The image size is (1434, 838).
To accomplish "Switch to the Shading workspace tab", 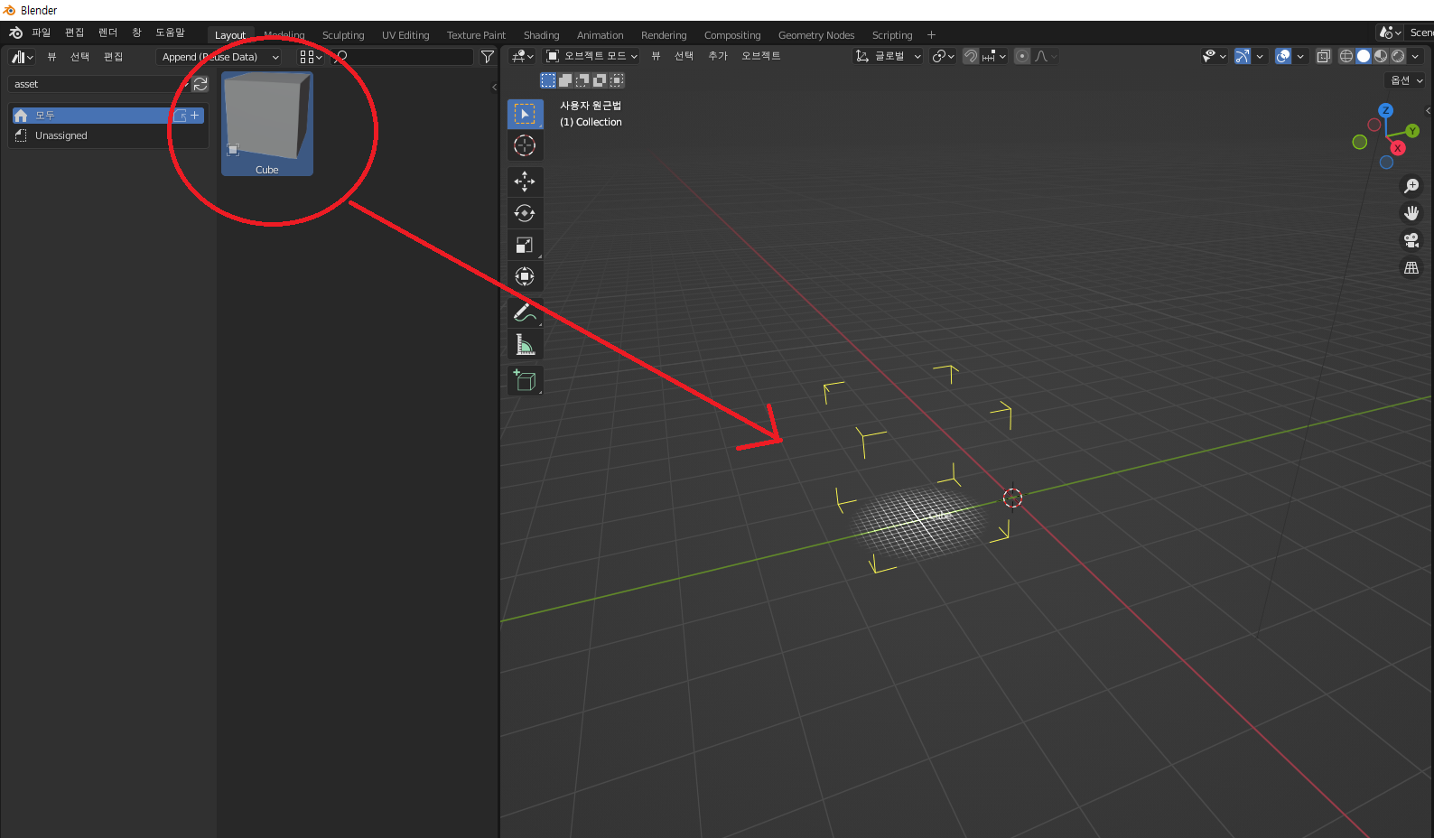I will (541, 35).
